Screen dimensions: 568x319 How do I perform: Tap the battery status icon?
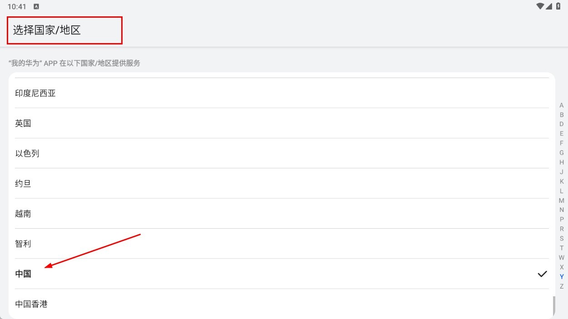pyautogui.click(x=558, y=6)
